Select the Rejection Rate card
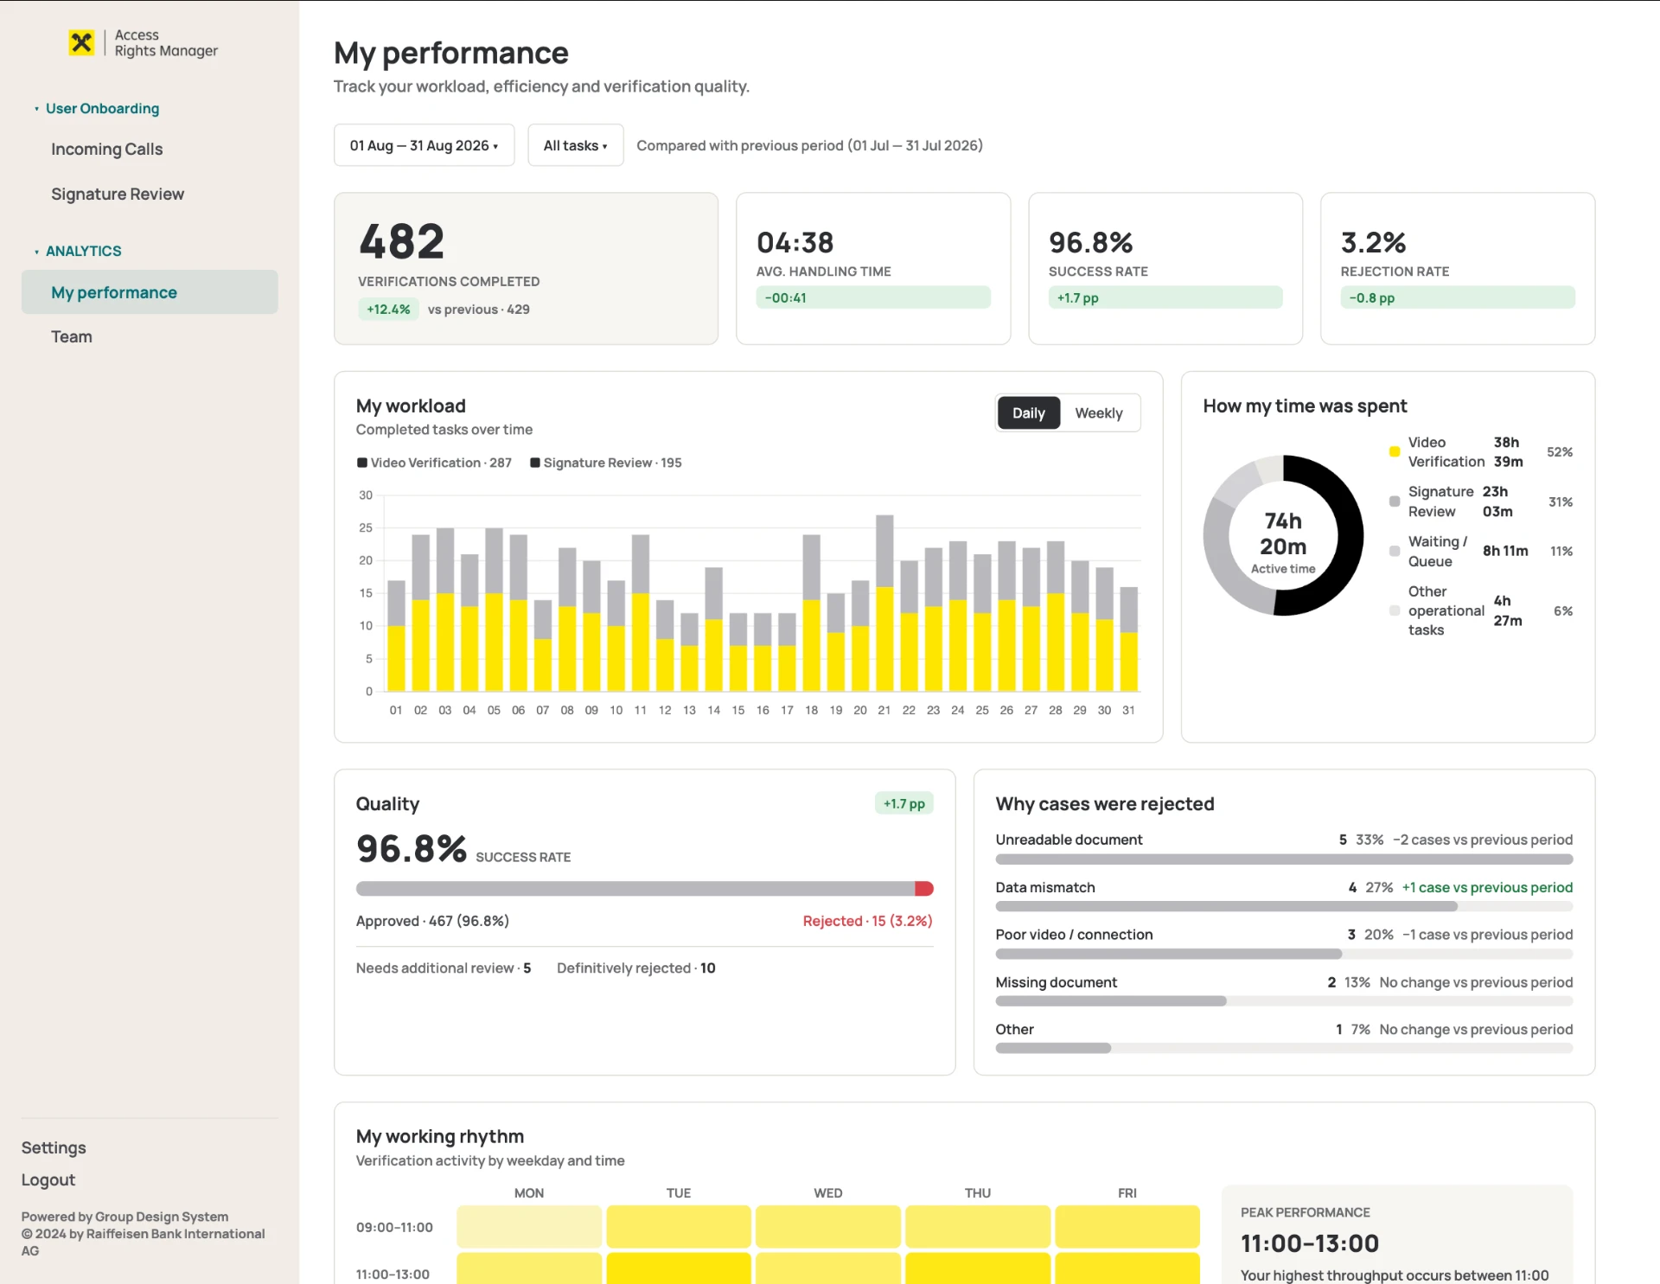 pyautogui.click(x=1458, y=269)
